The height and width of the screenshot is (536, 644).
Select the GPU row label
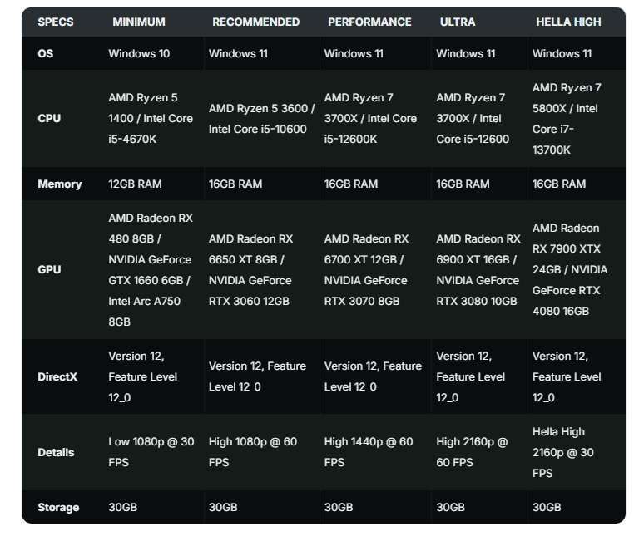(x=49, y=269)
